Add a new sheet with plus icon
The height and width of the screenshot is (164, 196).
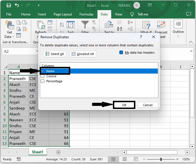58,152
